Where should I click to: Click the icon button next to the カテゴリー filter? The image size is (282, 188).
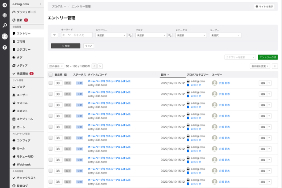point(130,35)
